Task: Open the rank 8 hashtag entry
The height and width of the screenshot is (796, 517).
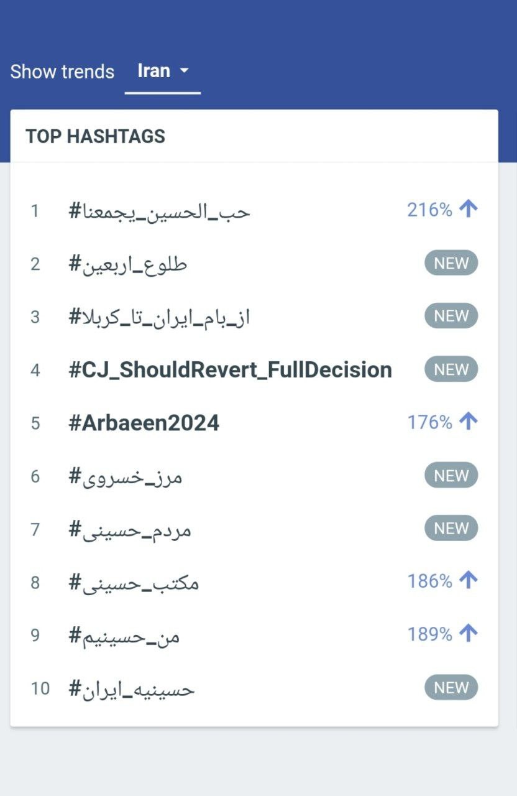Action: 134,583
